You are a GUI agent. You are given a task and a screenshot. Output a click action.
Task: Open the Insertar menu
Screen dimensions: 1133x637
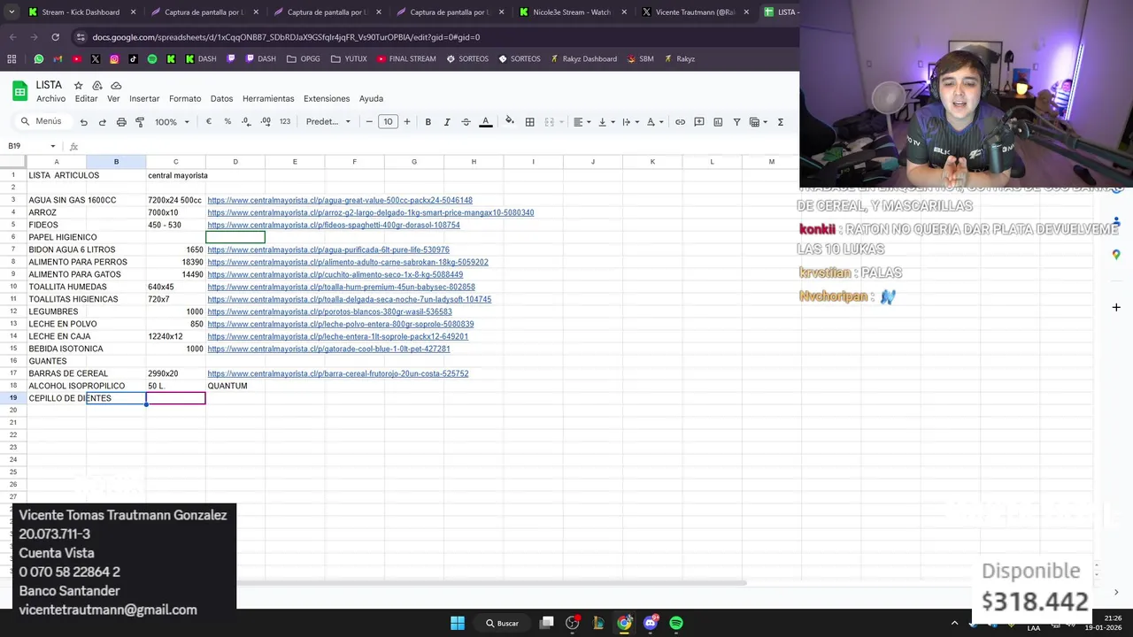[x=144, y=99]
